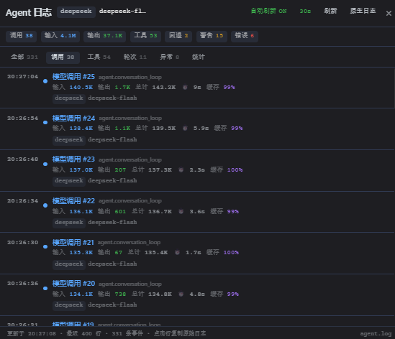
Task: Click the duration icon beside 5.9s in call #24
Action: 185,129
